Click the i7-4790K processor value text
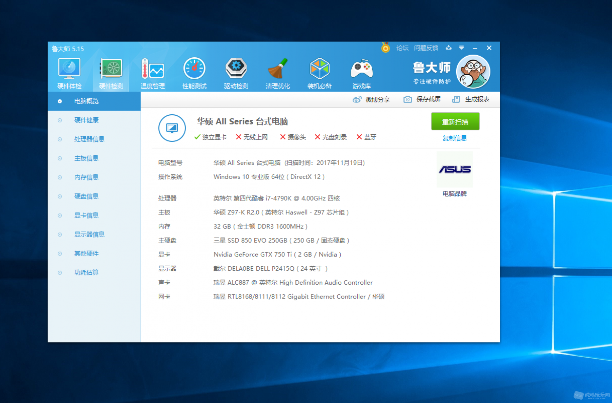Image resolution: width=612 pixels, height=403 pixels. pos(276,198)
